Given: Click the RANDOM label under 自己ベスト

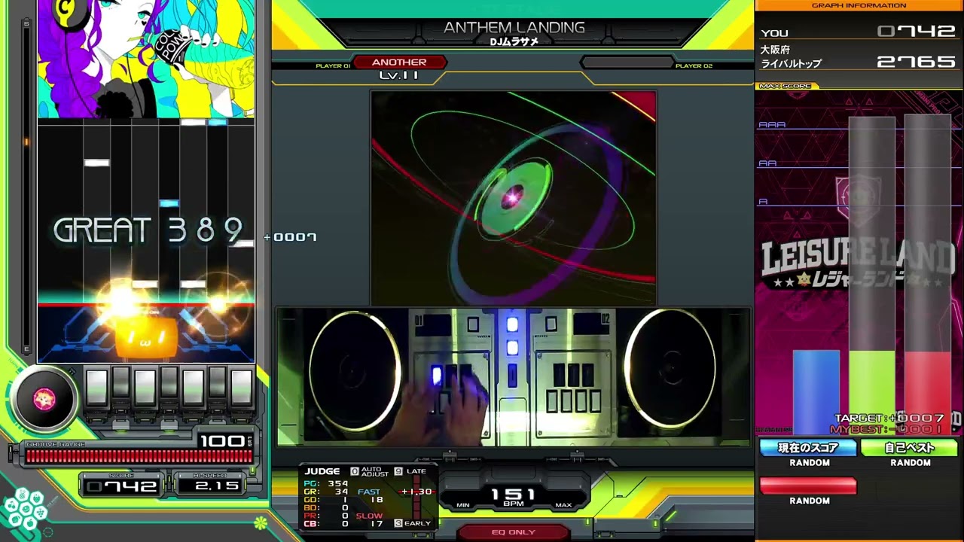Looking at the screenshot, I should tap(911, 463).
